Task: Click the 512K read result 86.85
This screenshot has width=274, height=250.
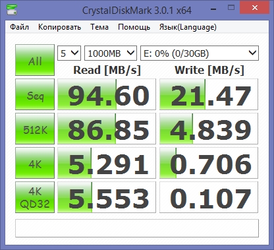Action: pyautogui.click(x=107, y=129)
